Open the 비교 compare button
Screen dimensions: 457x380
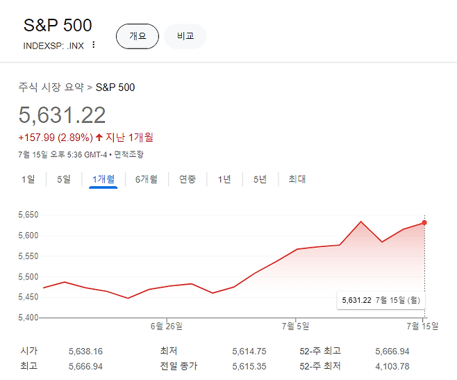click(x=185, y=36)
